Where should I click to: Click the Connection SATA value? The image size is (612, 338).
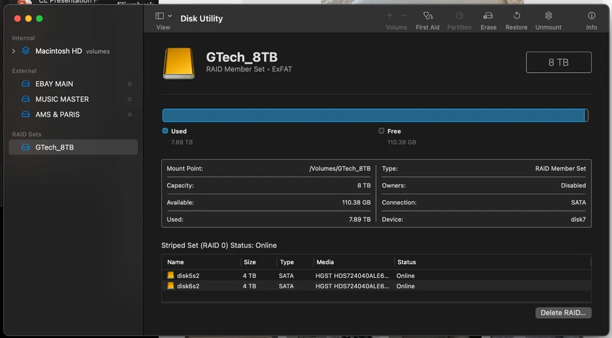[578, 203]
